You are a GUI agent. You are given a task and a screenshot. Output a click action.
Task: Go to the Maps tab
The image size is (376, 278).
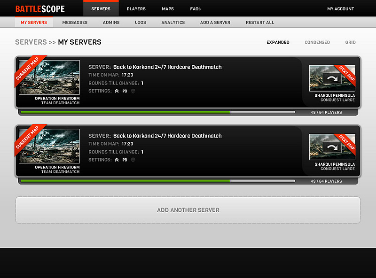(x=168, y=9)
